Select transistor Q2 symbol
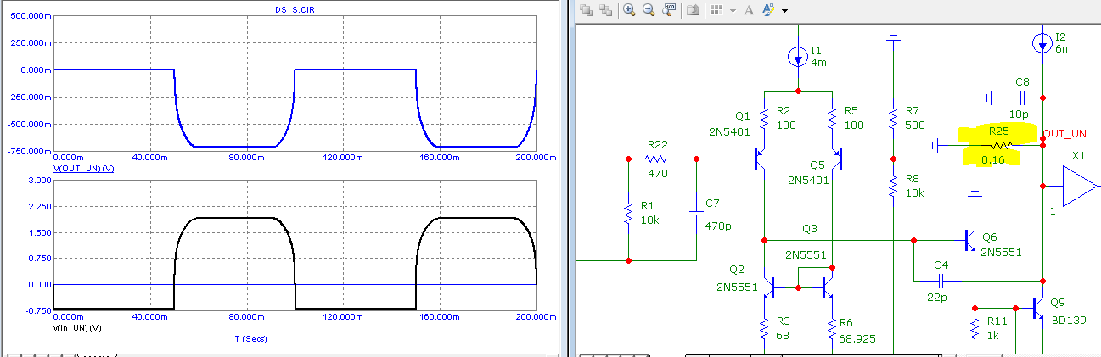The width and height of the screenshot is (1101, 357). [770, 288]
